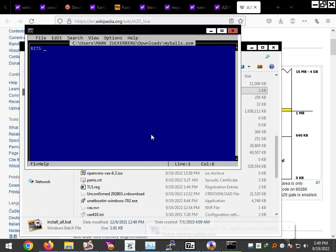The height and width of the screenshot is (252, 336).
Task: Open the View menu in the editor
Action: (94, 38)
